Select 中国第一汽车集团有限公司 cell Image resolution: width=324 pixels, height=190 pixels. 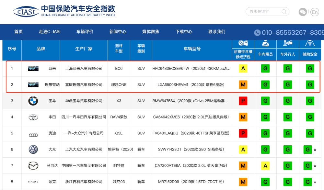pyautogui.click(x=84, y=166)
